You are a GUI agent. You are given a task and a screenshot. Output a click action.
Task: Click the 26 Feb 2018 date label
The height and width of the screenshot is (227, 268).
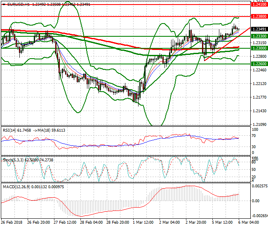click(11, 222)
